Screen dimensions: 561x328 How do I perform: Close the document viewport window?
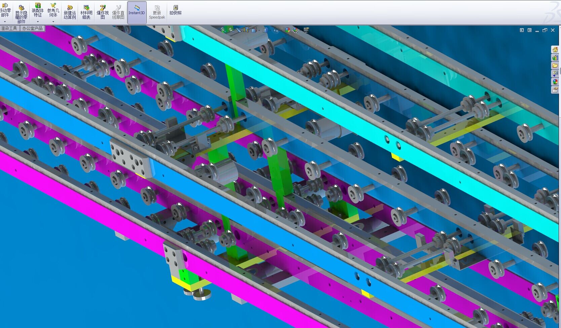click(x=553, y=30)
